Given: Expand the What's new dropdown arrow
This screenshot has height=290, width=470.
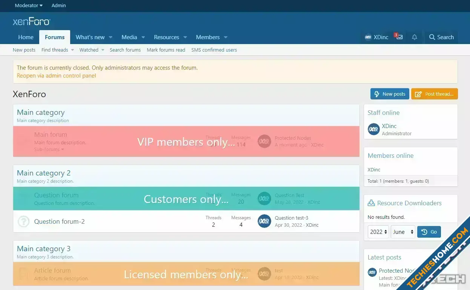Looking at the screenshot, I should pyautogui.click(x=111, y=37).
